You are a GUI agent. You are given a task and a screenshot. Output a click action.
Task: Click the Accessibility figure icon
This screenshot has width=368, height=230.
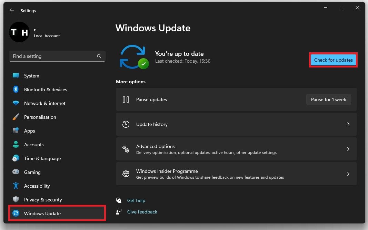point(16,186)
